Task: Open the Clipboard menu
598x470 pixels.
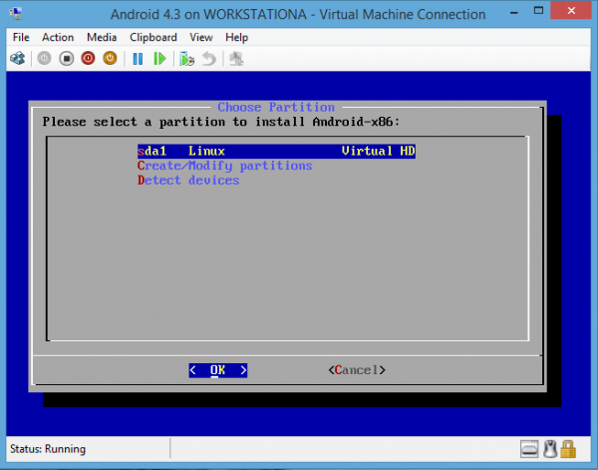Action: (x=153, y=37)
